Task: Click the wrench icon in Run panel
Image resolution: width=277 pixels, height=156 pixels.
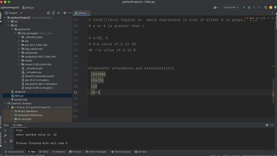Action: [5, 136]
